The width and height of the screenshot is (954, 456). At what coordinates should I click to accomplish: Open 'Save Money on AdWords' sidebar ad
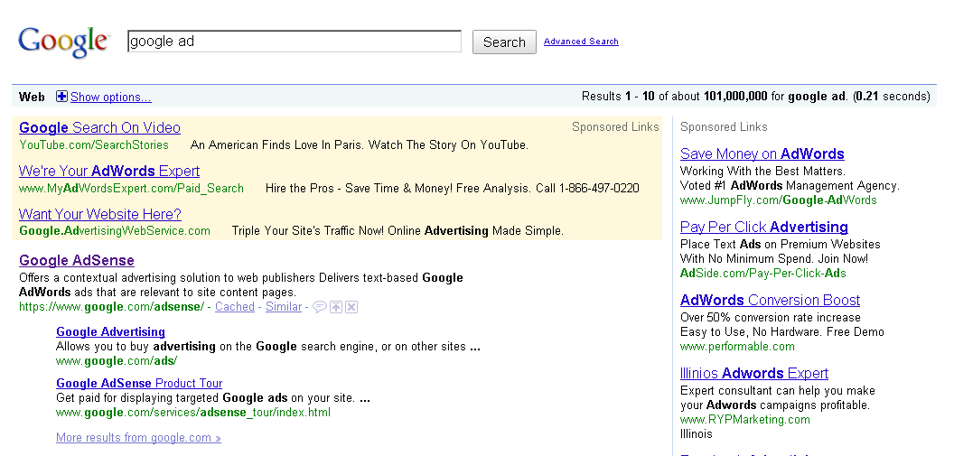tap(762, 154)
